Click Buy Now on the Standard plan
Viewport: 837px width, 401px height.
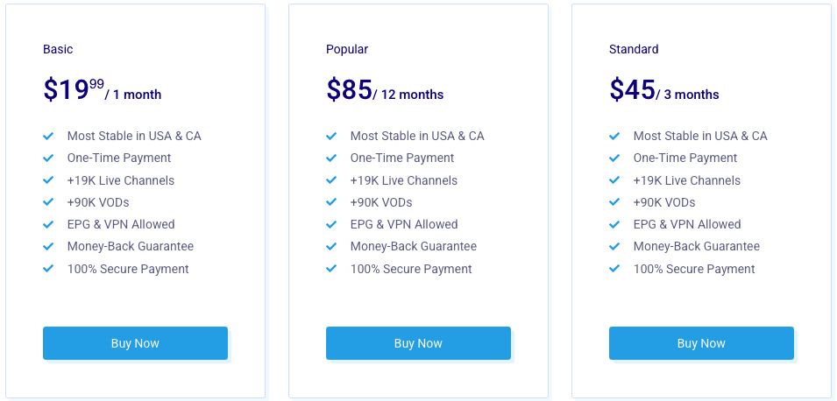701,343
